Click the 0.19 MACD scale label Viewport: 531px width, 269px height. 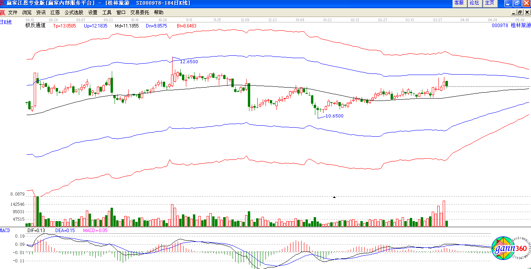(x=20, y=236)
